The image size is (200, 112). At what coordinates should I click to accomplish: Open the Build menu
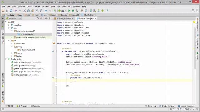[x=52, y=7]
